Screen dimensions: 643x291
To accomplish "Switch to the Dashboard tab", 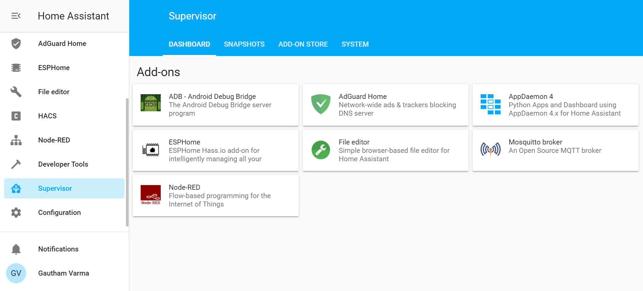I will pyautogui.click(x=189, y=44).
